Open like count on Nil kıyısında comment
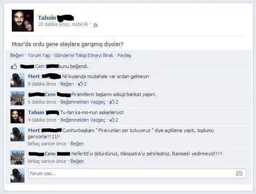The width and height of the screenshot is (256, 194). pyautogui.click(x=82, y=84)
